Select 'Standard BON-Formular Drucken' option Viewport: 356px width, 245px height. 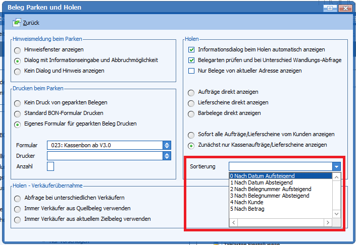(x=18, y=113)
